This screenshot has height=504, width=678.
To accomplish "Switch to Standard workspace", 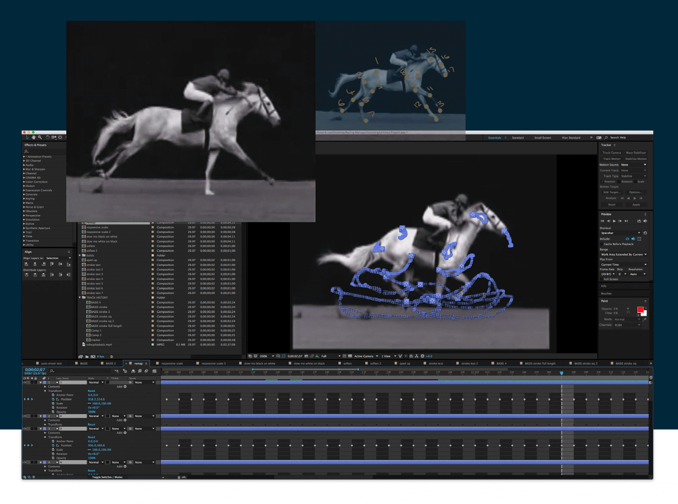I will pos(518,137).
